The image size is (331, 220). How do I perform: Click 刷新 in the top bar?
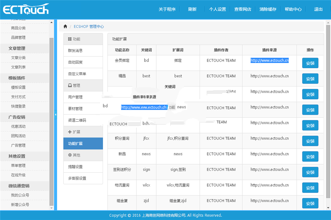coord(192,9)
